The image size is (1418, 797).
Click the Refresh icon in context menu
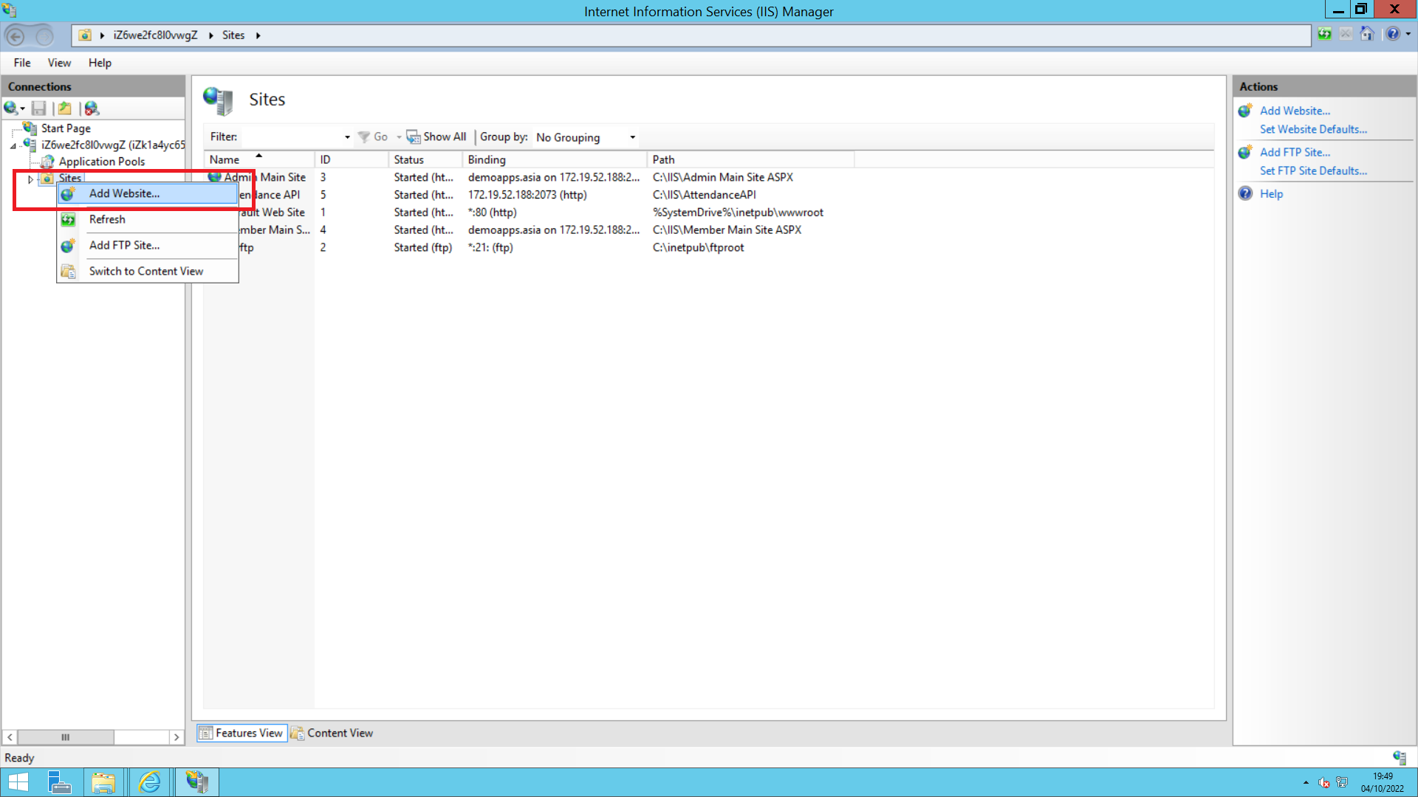68,219
